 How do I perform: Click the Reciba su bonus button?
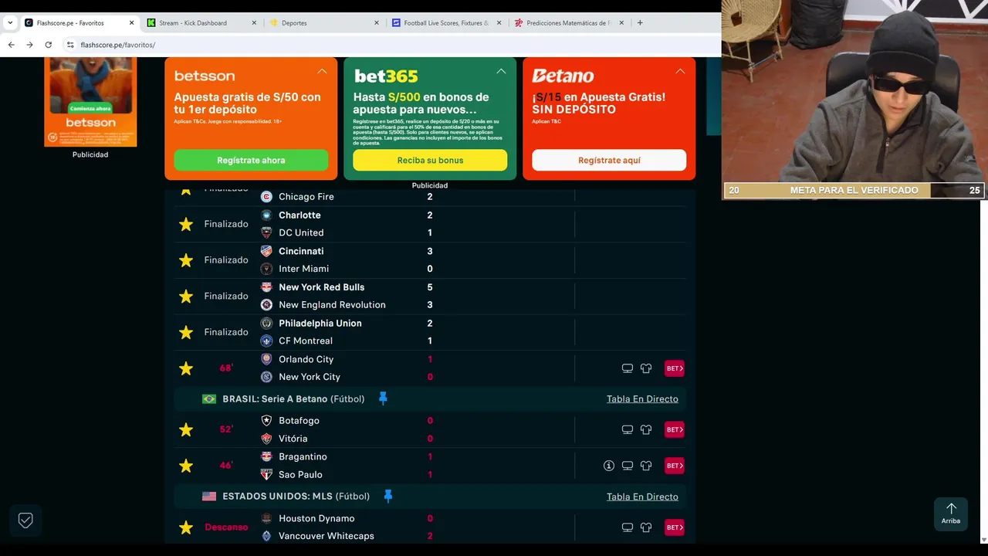(430, 160)
